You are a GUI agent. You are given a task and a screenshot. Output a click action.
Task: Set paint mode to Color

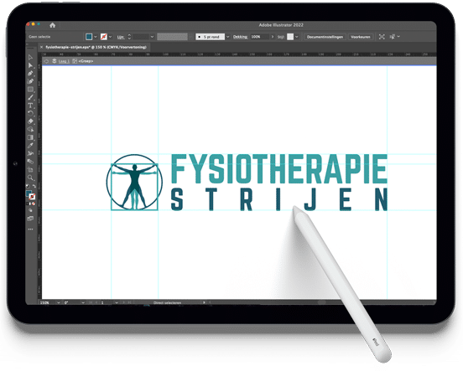point(28,204)
